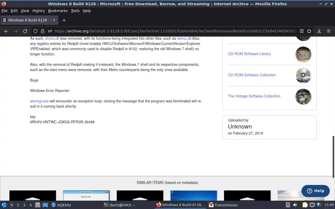
Task: Click the product key text 6RH4V-HNTWC-JQKG8-RFR3R-36498
Action: click(62, 122)
